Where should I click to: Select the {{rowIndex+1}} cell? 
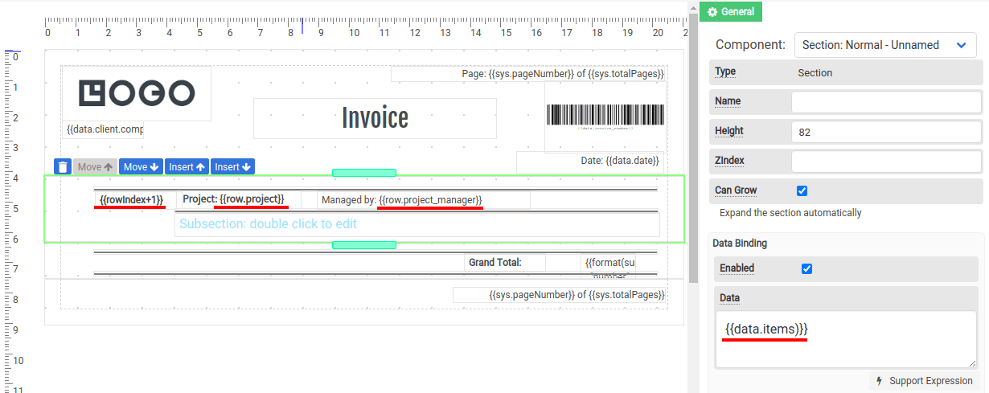click(131, 199)
